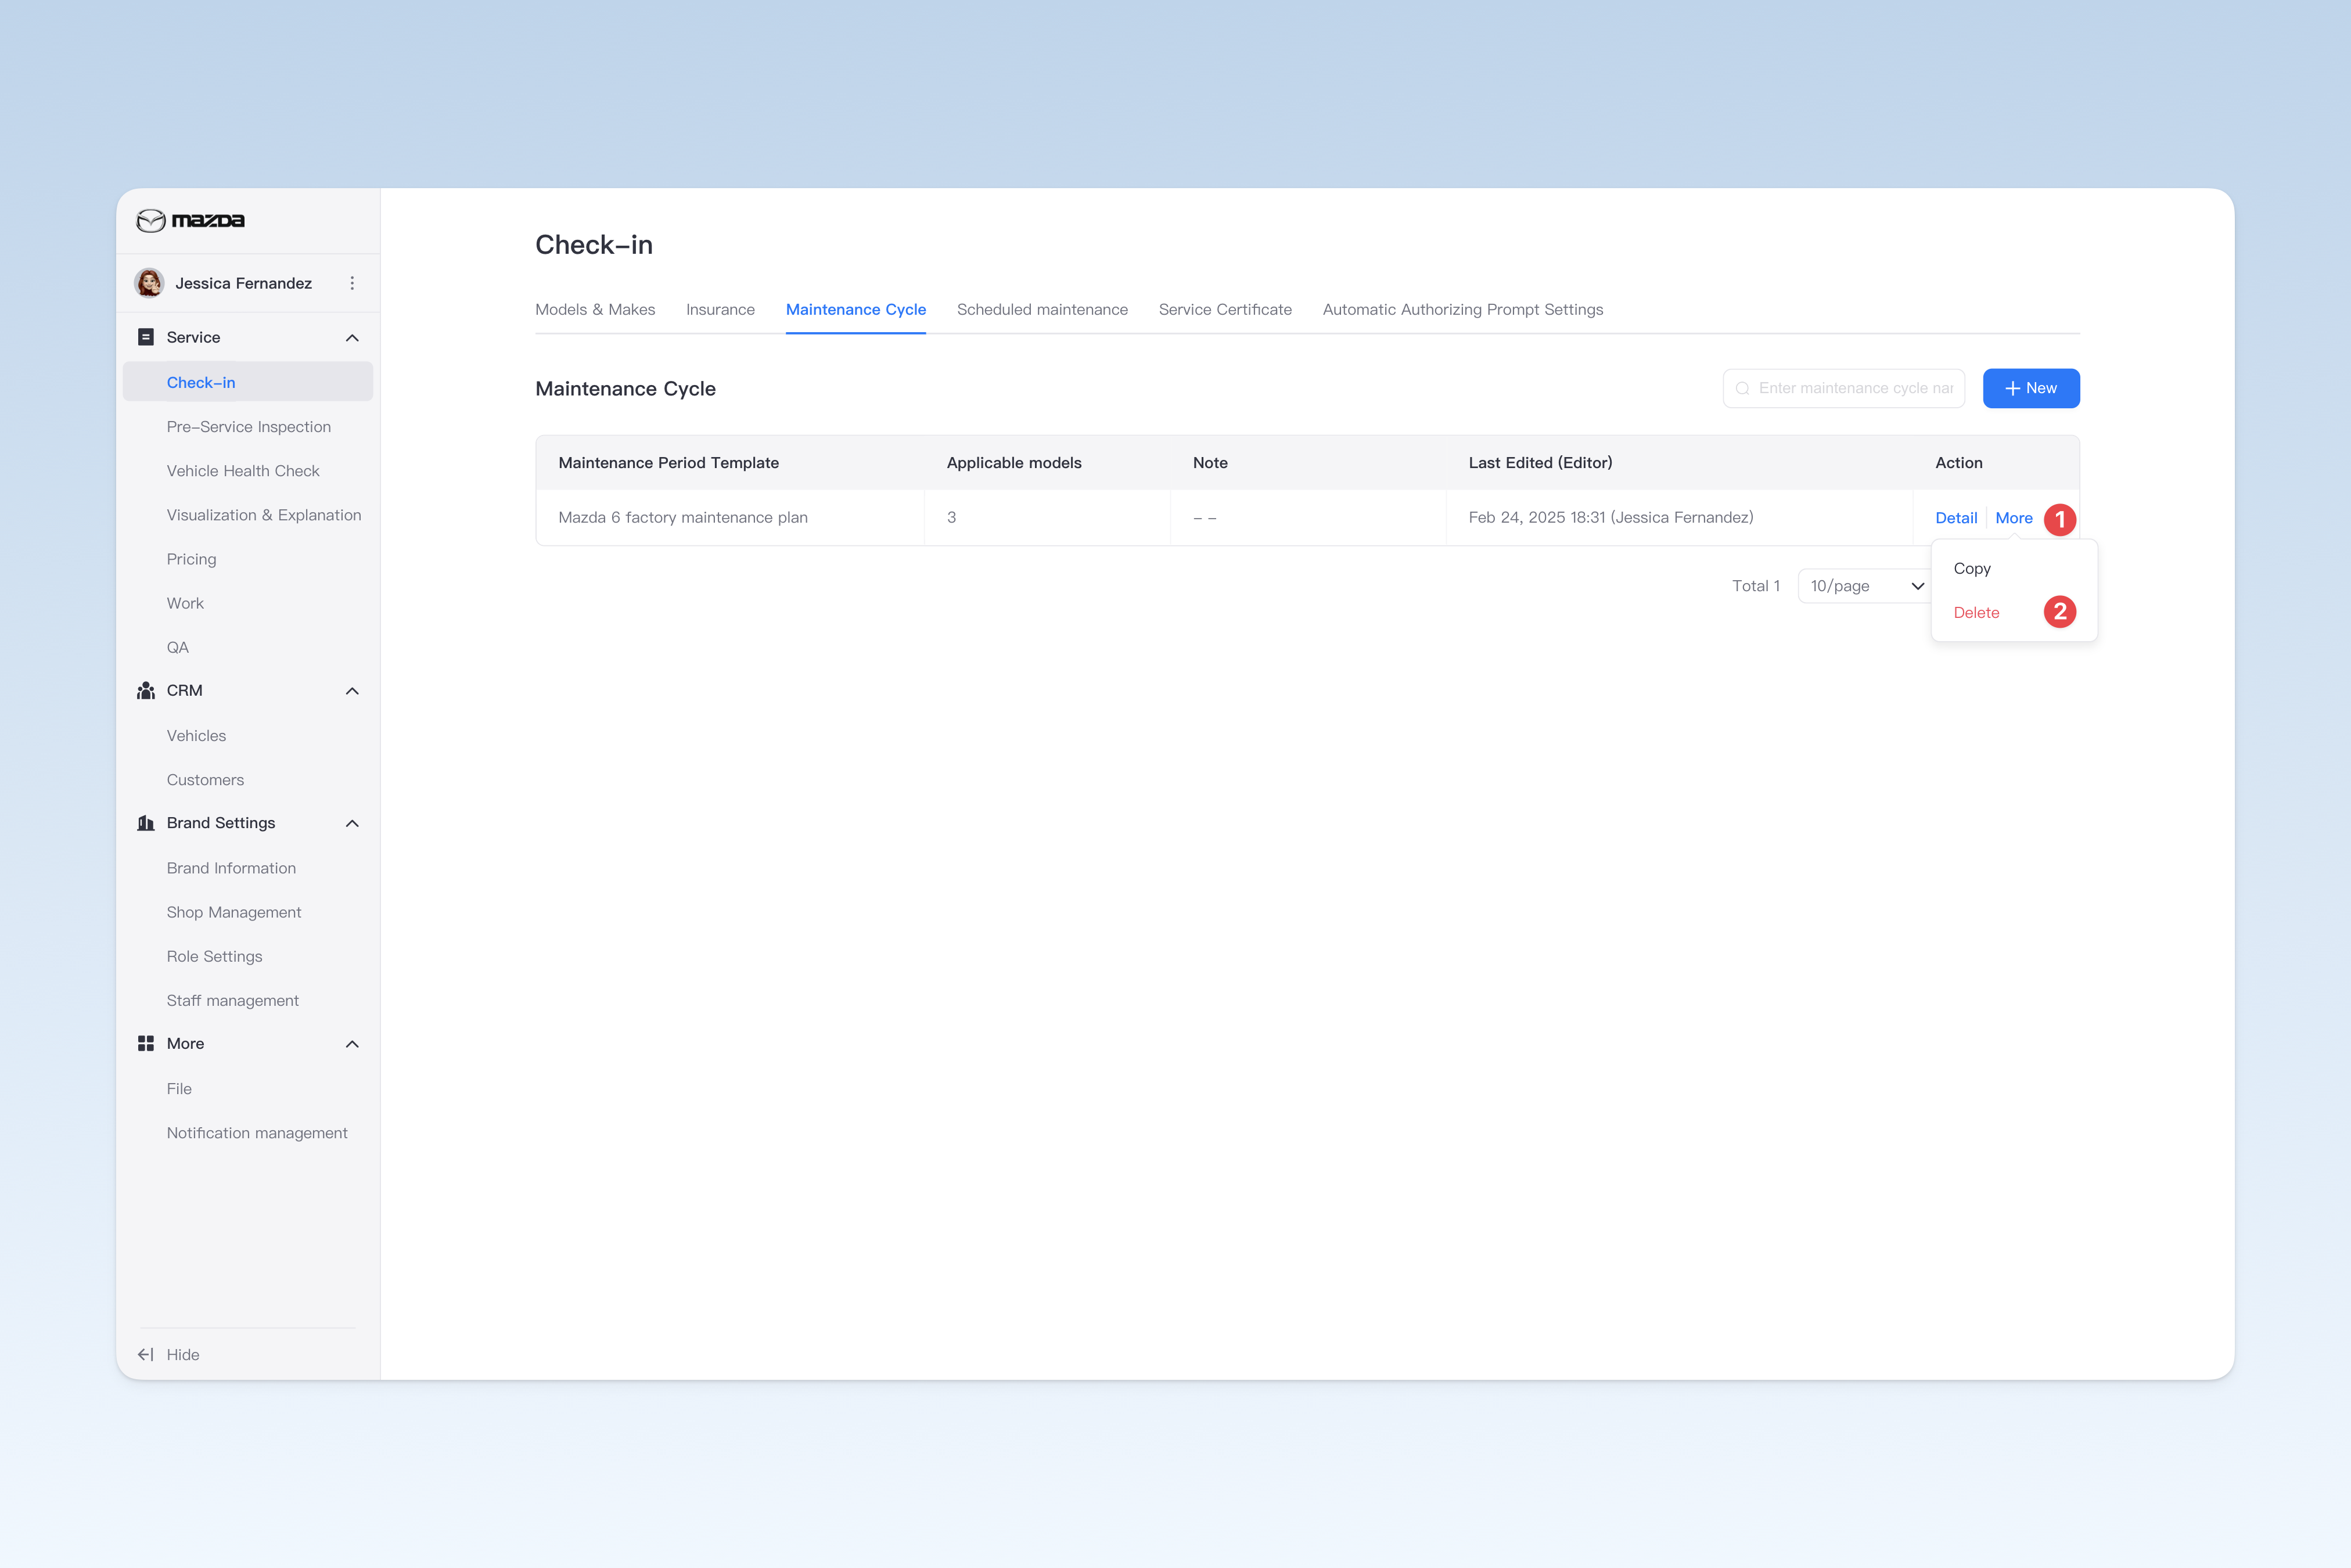Click Jessica Fernandez's avatar picture
Image resolution: width=2351 pixels, height=1568 pixels.
tap(150, 283)
